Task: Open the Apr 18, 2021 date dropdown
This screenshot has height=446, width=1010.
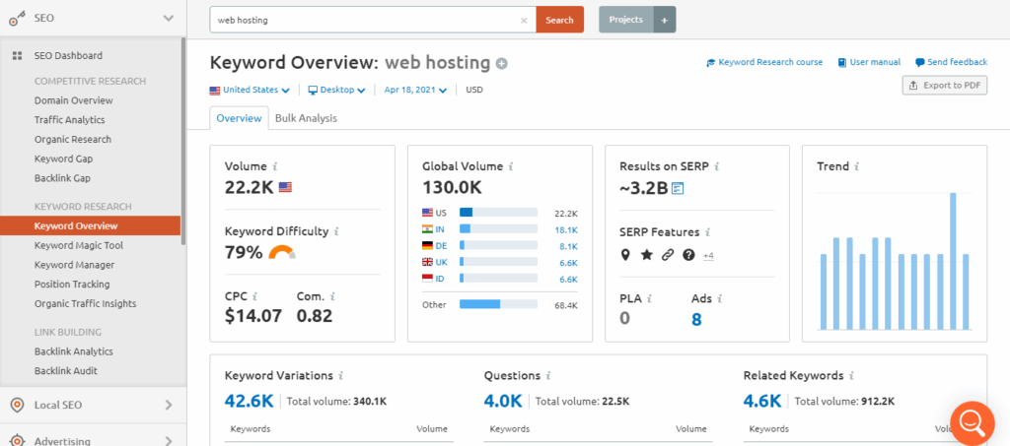Action: (415, 90)
